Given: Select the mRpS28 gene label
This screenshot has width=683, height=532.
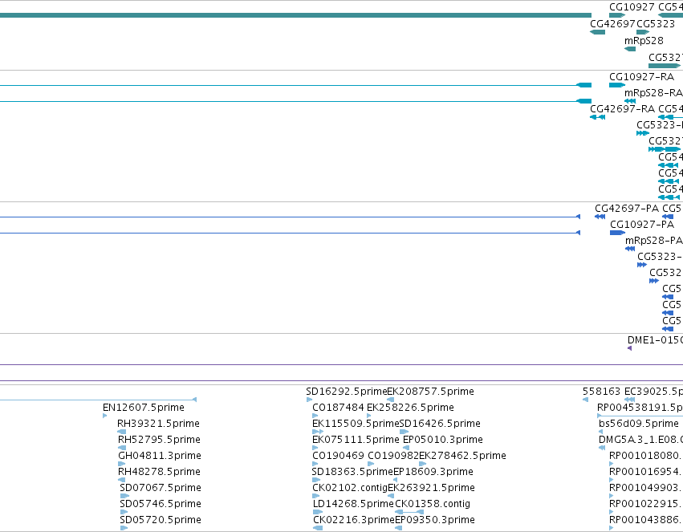Looking at the screenshot, I should point(644,41).
